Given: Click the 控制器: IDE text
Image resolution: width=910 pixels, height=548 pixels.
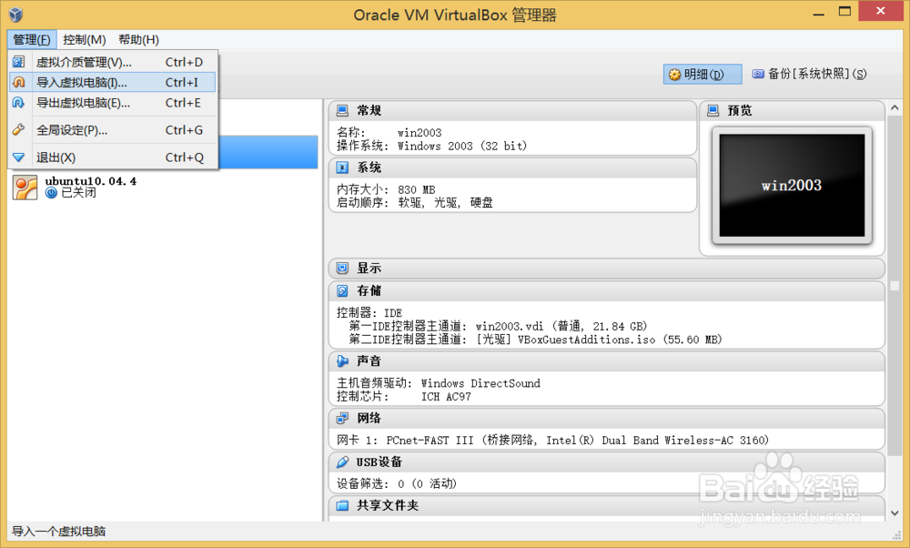Looking at the screenshot, I should pos(369,313).
